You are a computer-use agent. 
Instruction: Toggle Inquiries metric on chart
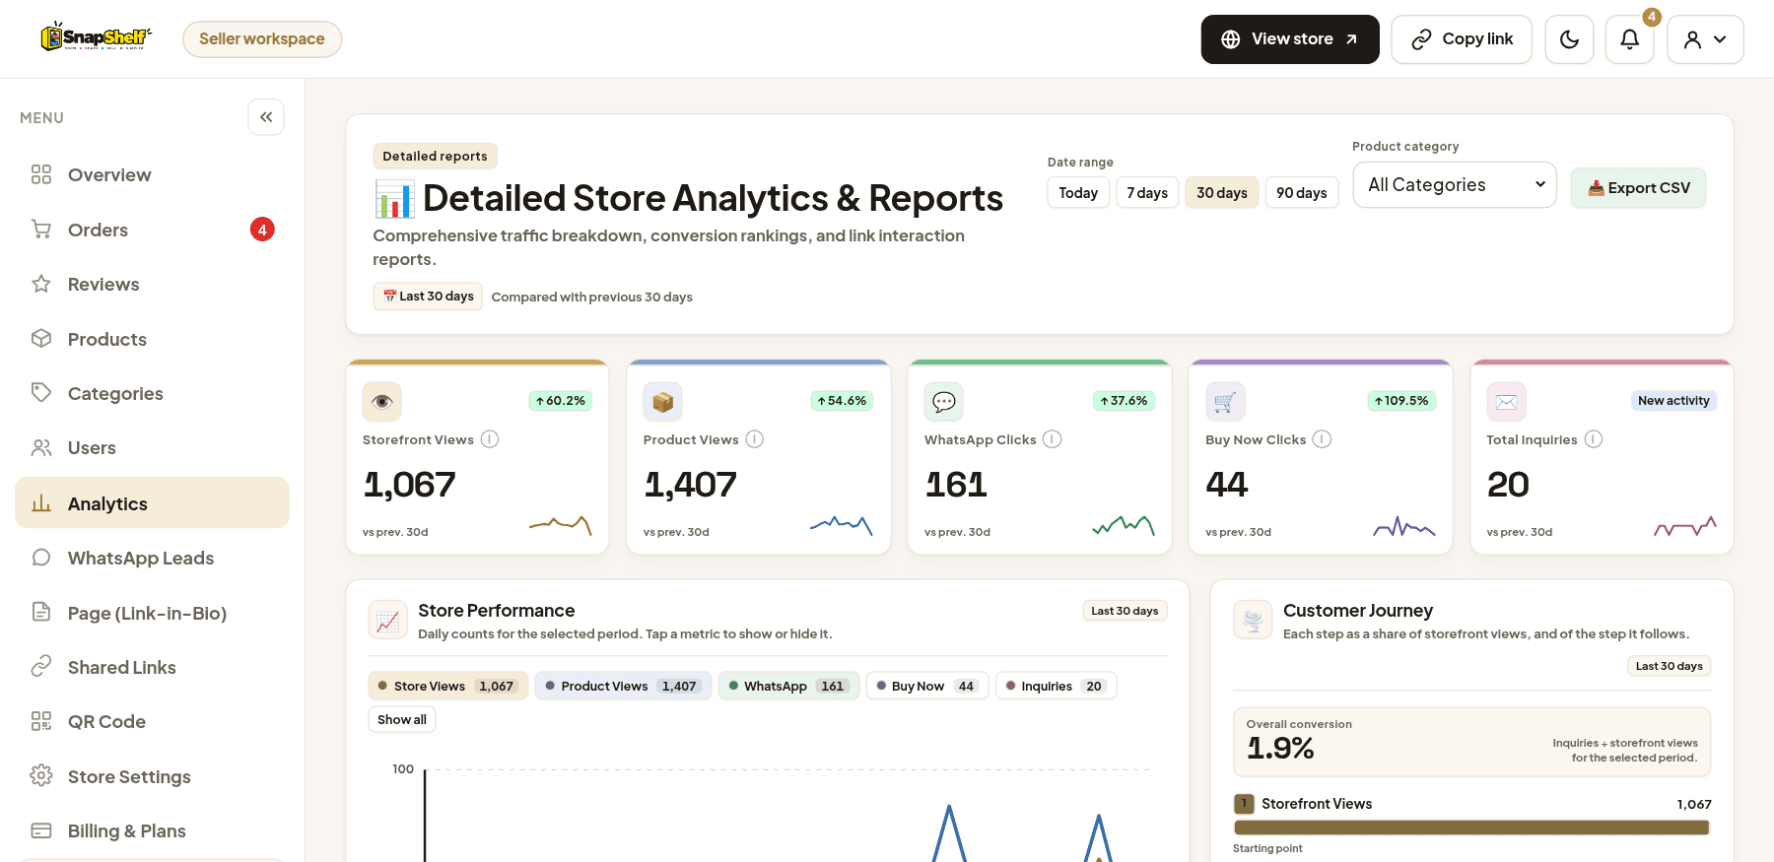(1056, 686)
